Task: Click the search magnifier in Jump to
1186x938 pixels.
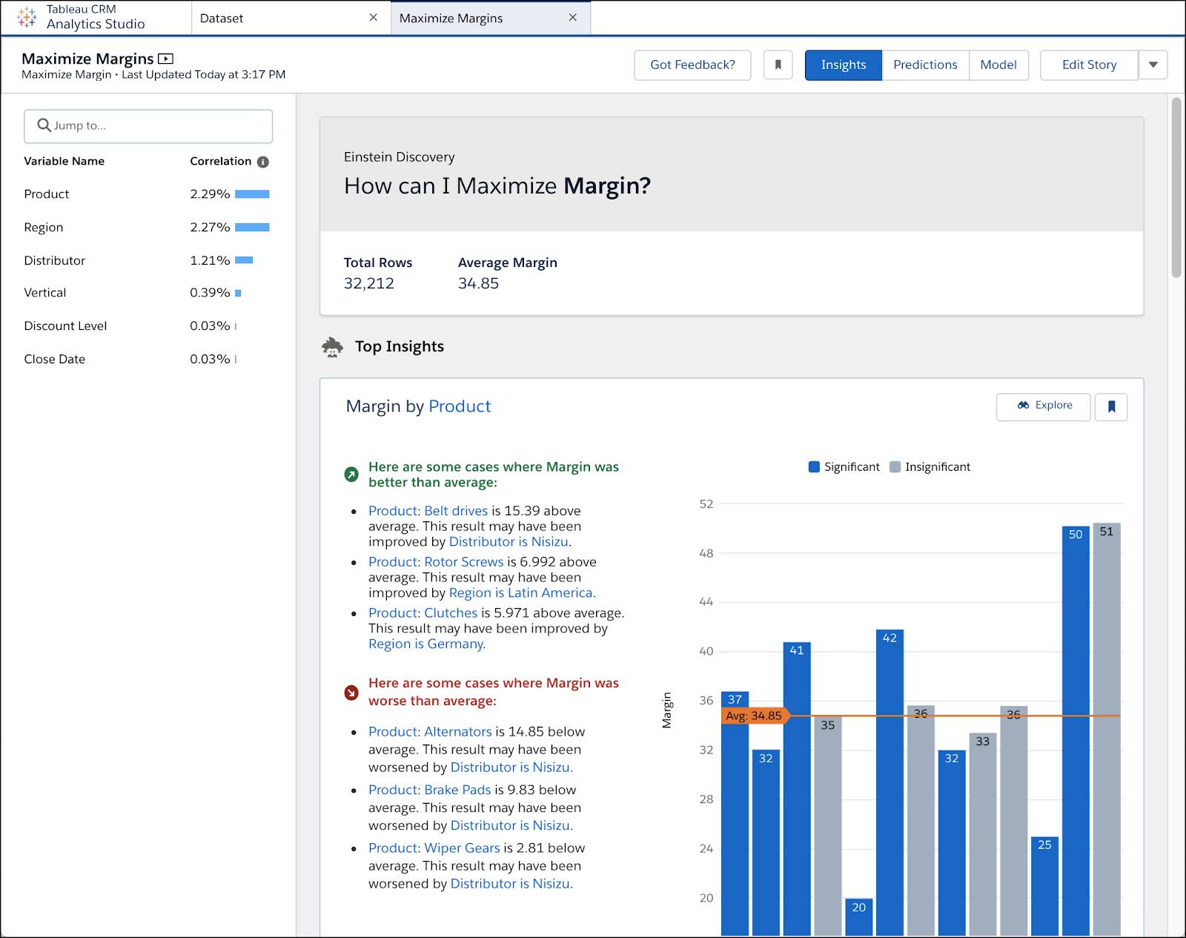Action: tap(44, 125)
